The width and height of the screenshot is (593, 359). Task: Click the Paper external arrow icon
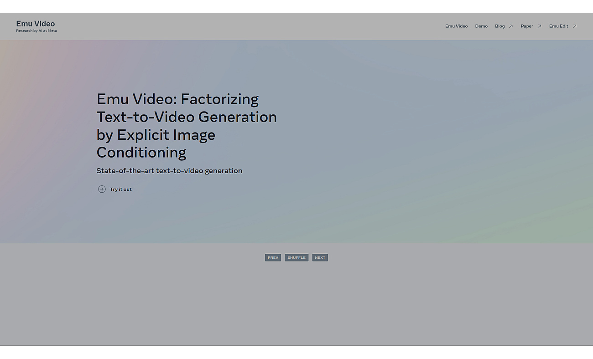coord(539,26)
